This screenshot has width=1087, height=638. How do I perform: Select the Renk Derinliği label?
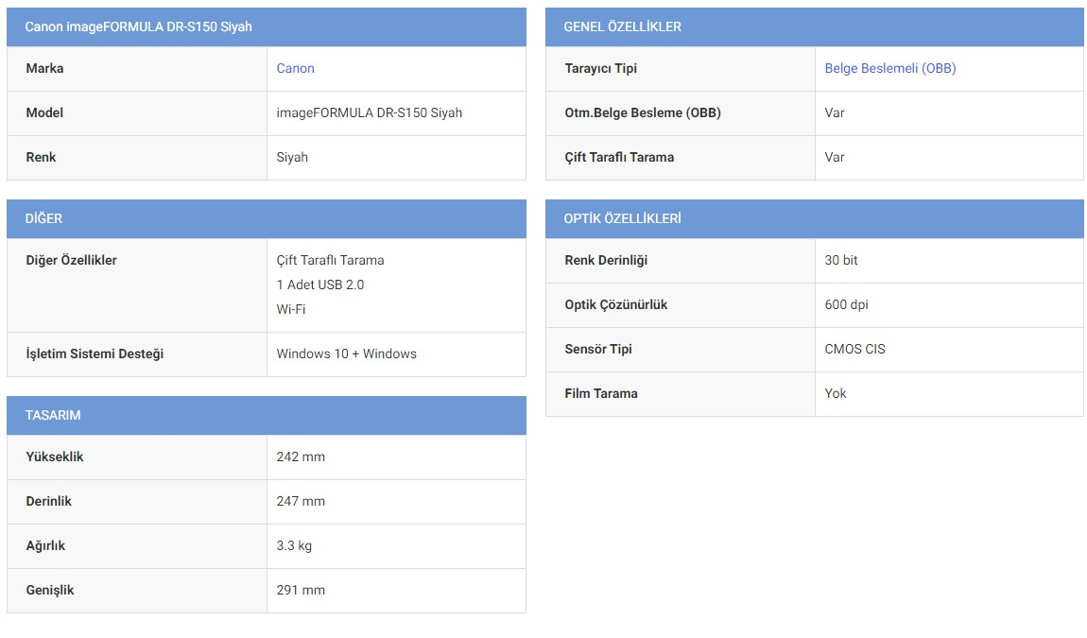(x=606, y=260)
